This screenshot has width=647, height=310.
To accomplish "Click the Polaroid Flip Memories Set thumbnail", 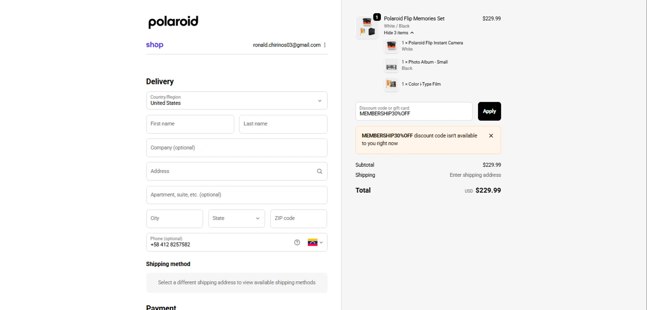I will pos(367,27).
